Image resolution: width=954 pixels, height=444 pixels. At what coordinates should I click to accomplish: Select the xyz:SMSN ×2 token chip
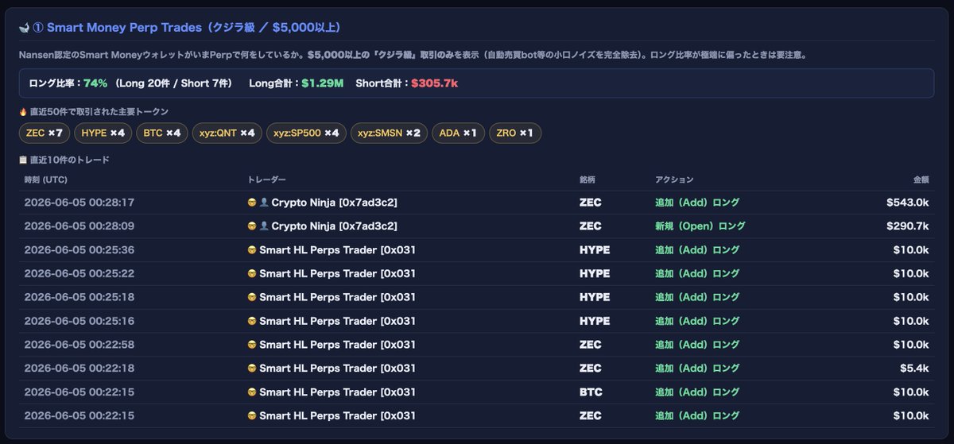pos(390,133)
